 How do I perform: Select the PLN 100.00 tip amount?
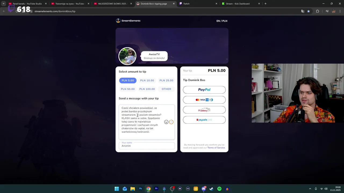pyautogui.click(x=147, y=89)
